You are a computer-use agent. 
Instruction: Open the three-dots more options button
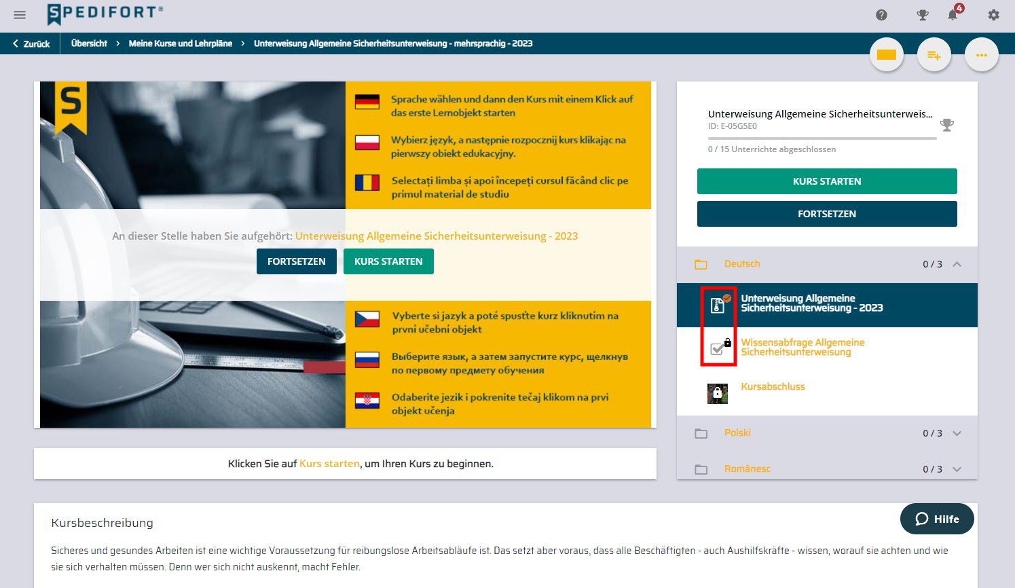[981, 55]
